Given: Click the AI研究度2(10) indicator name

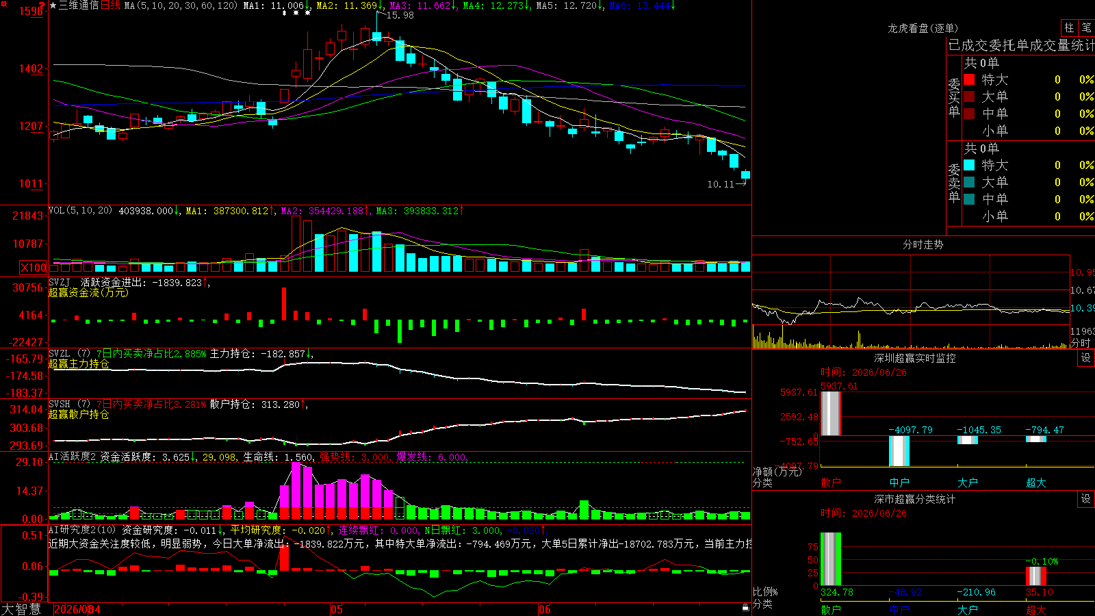Looking at the screenshot, I should [82, 530].
